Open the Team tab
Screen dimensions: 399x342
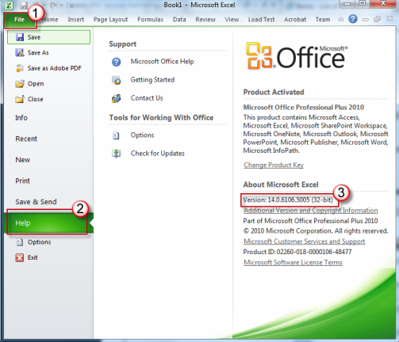coord(323,20)
